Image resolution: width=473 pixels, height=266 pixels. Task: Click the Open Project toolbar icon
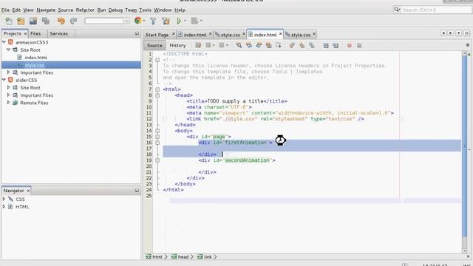[x=33, y=21]
